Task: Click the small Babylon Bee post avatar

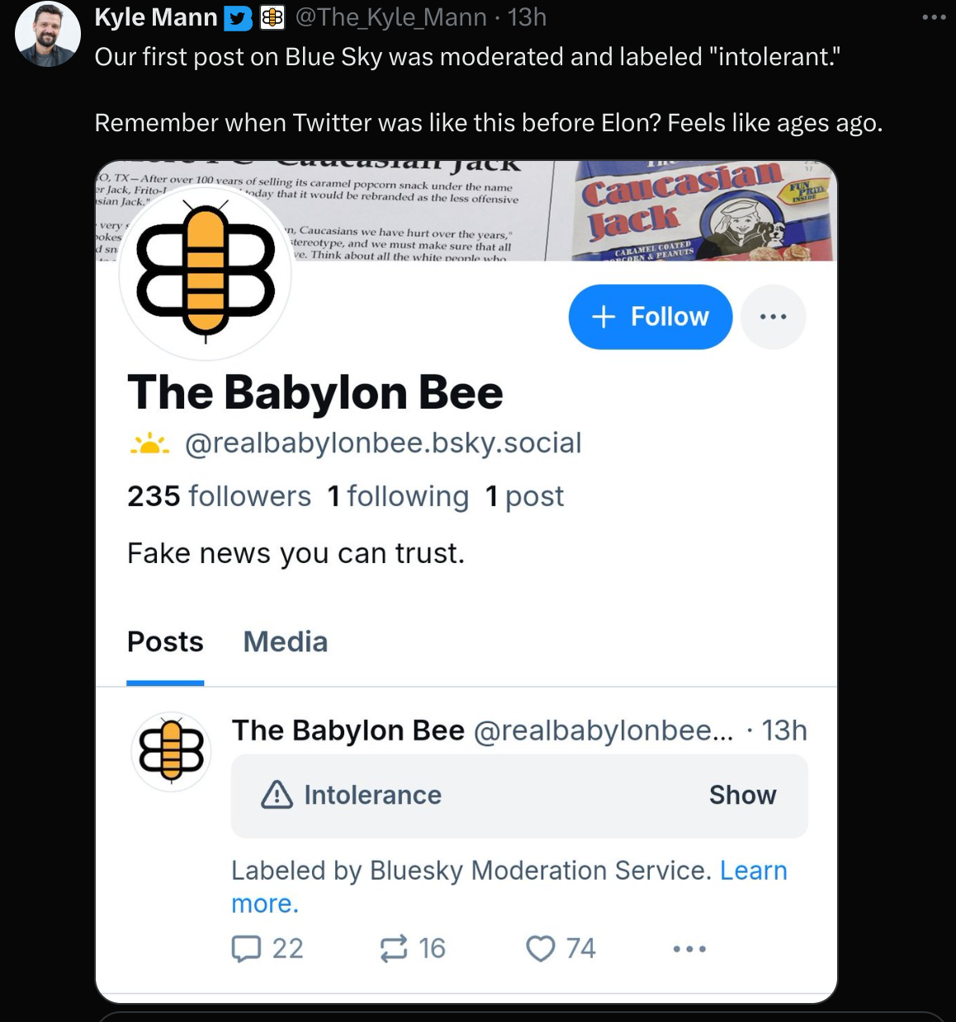Action: [x=172, y=751]
